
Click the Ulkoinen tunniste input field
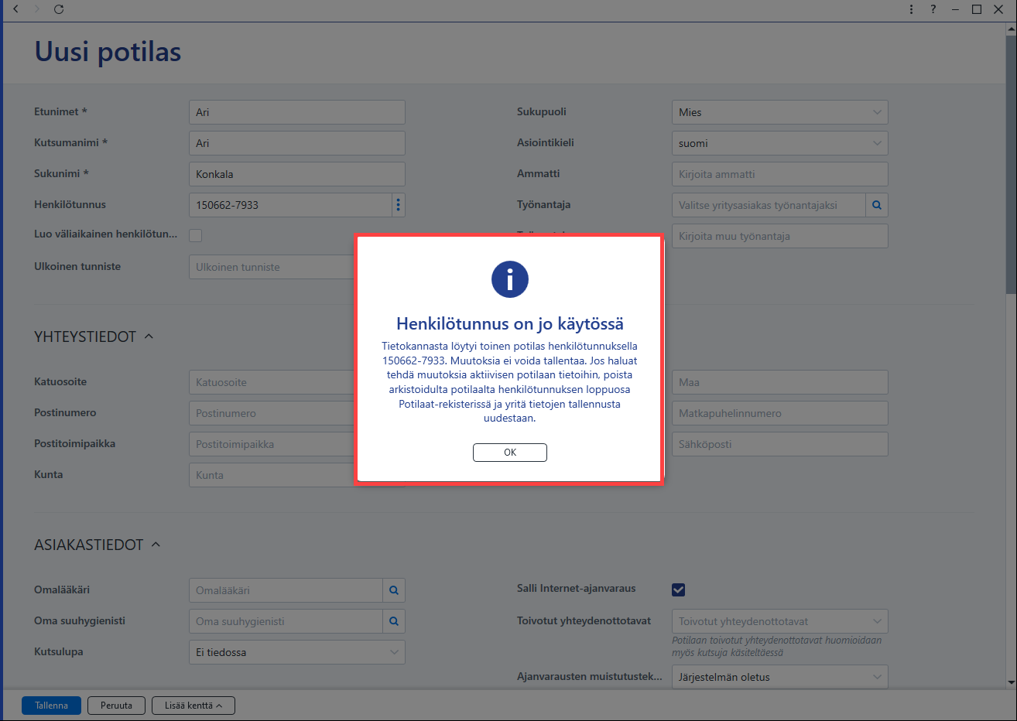[x=272, y=267]
